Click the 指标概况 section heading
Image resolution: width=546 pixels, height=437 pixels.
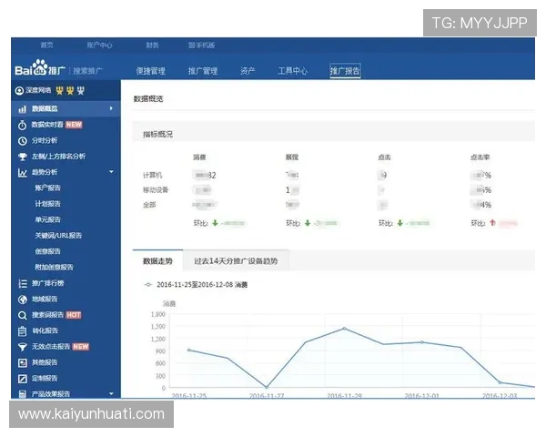[157, 135]
